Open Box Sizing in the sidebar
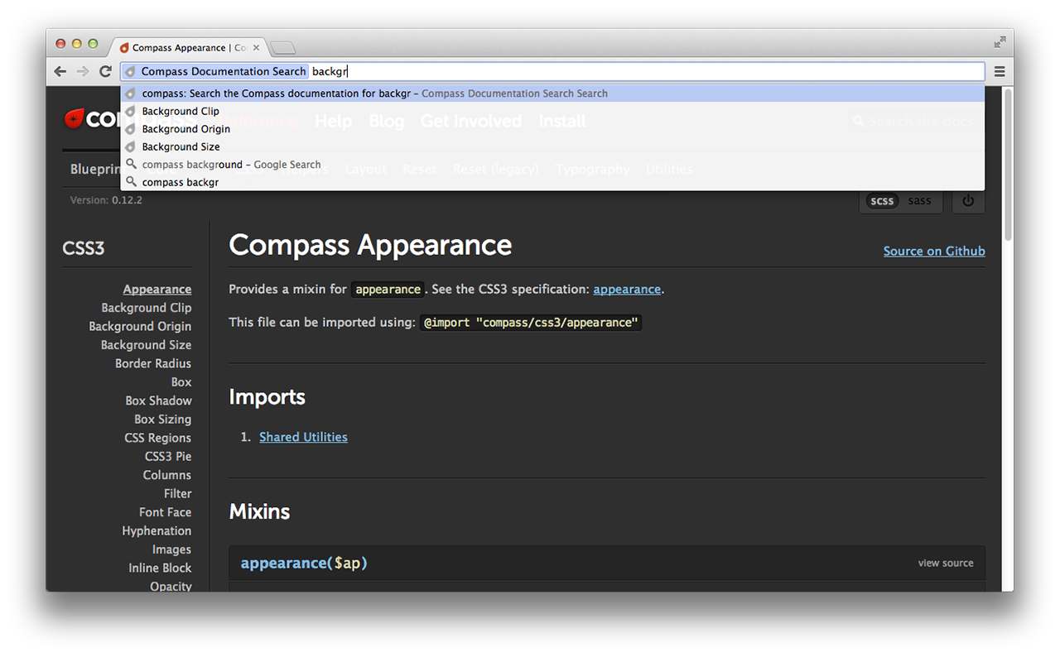1060x662 pixels. point(163,420)
